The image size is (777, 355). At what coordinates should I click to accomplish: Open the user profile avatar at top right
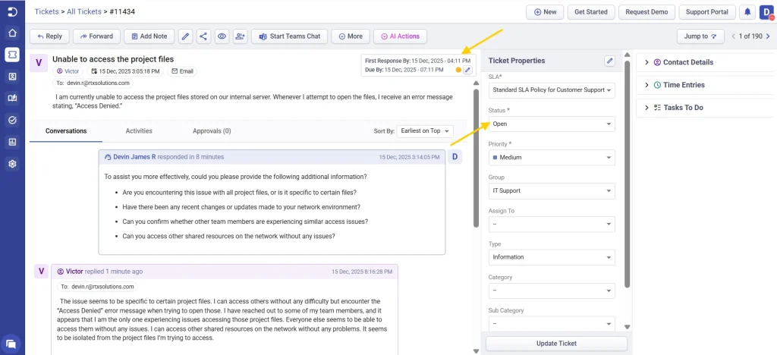pos(766,12)
